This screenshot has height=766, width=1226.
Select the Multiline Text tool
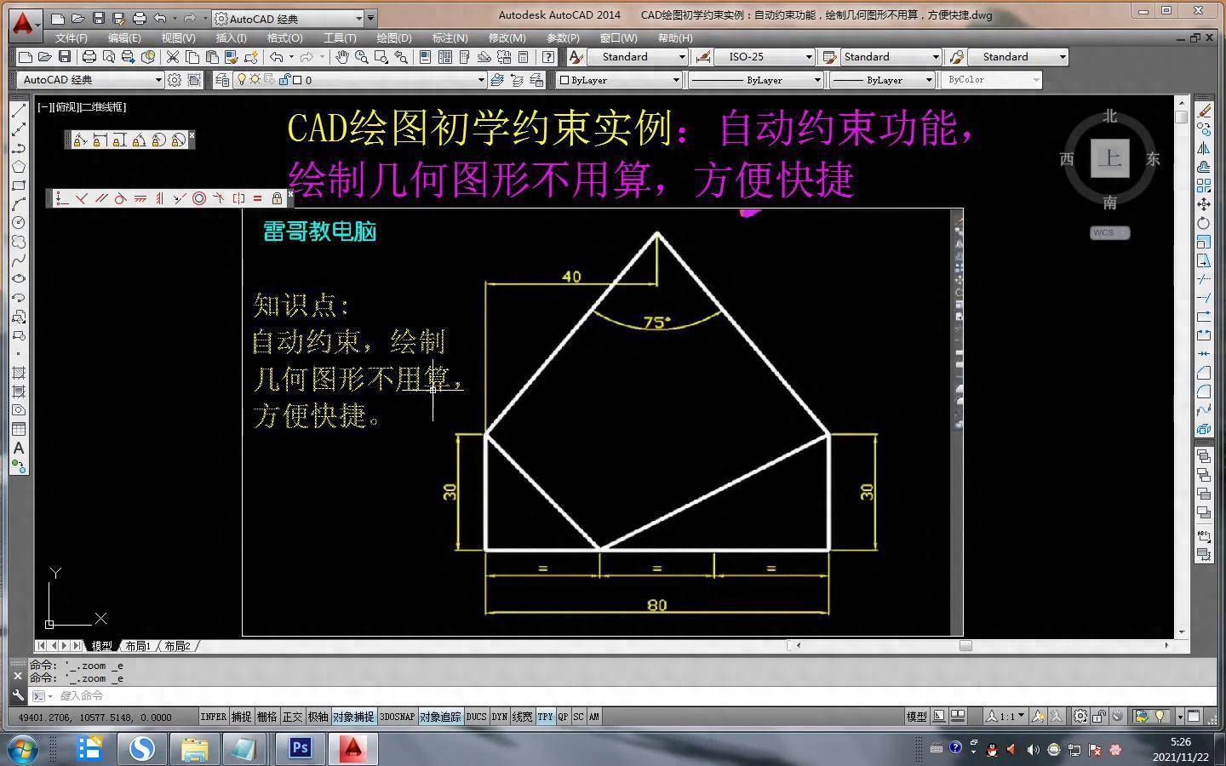click(19, 448)
